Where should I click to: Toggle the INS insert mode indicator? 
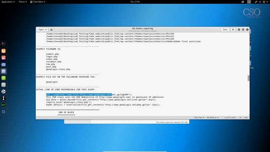(246, 117)
